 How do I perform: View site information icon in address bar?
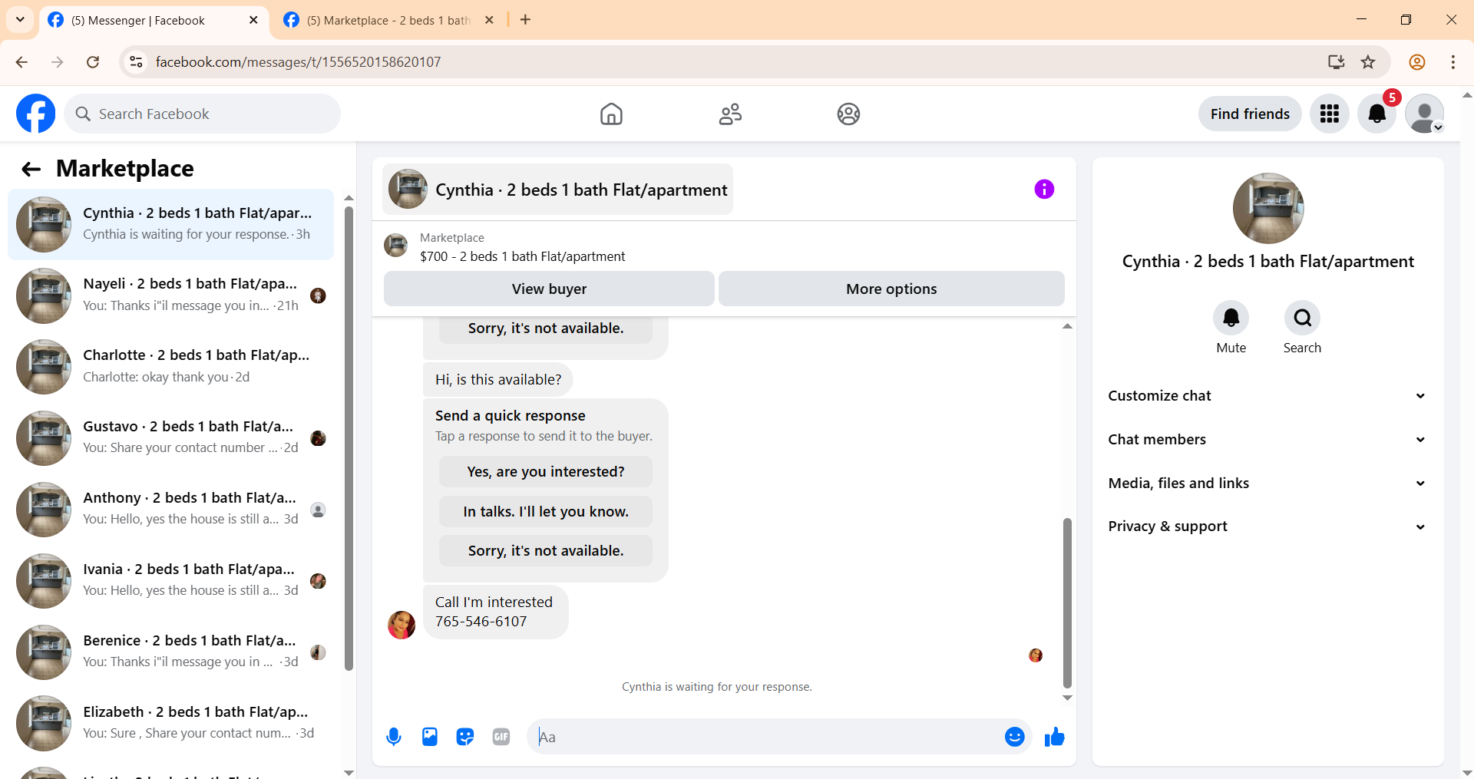pos(136,62)
